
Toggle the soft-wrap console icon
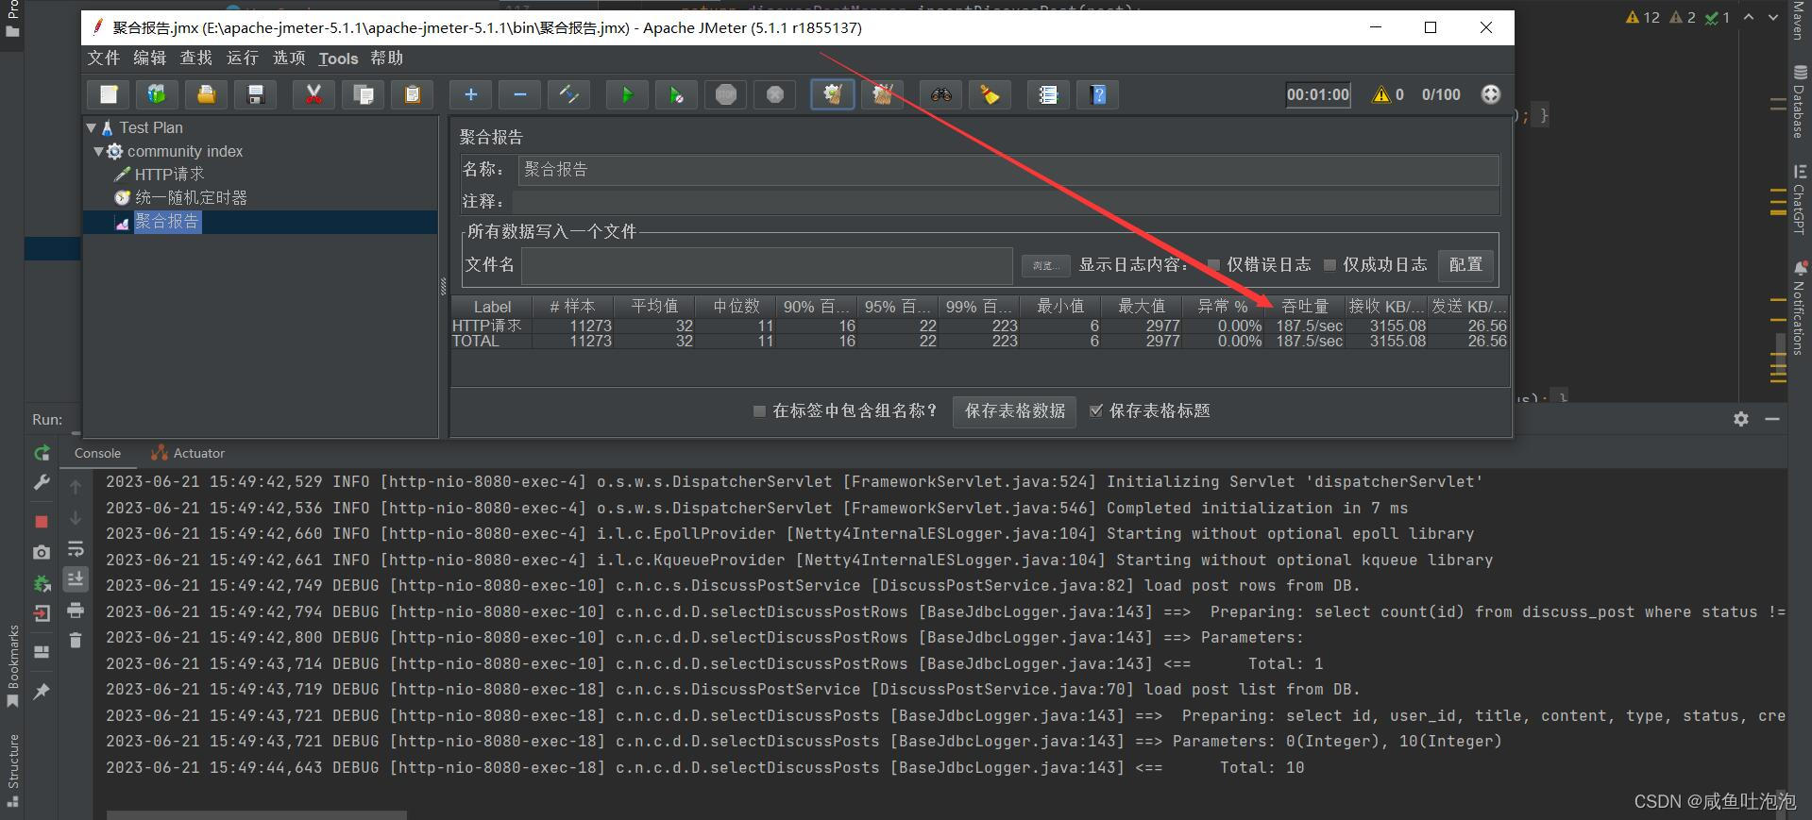(76, 549)
